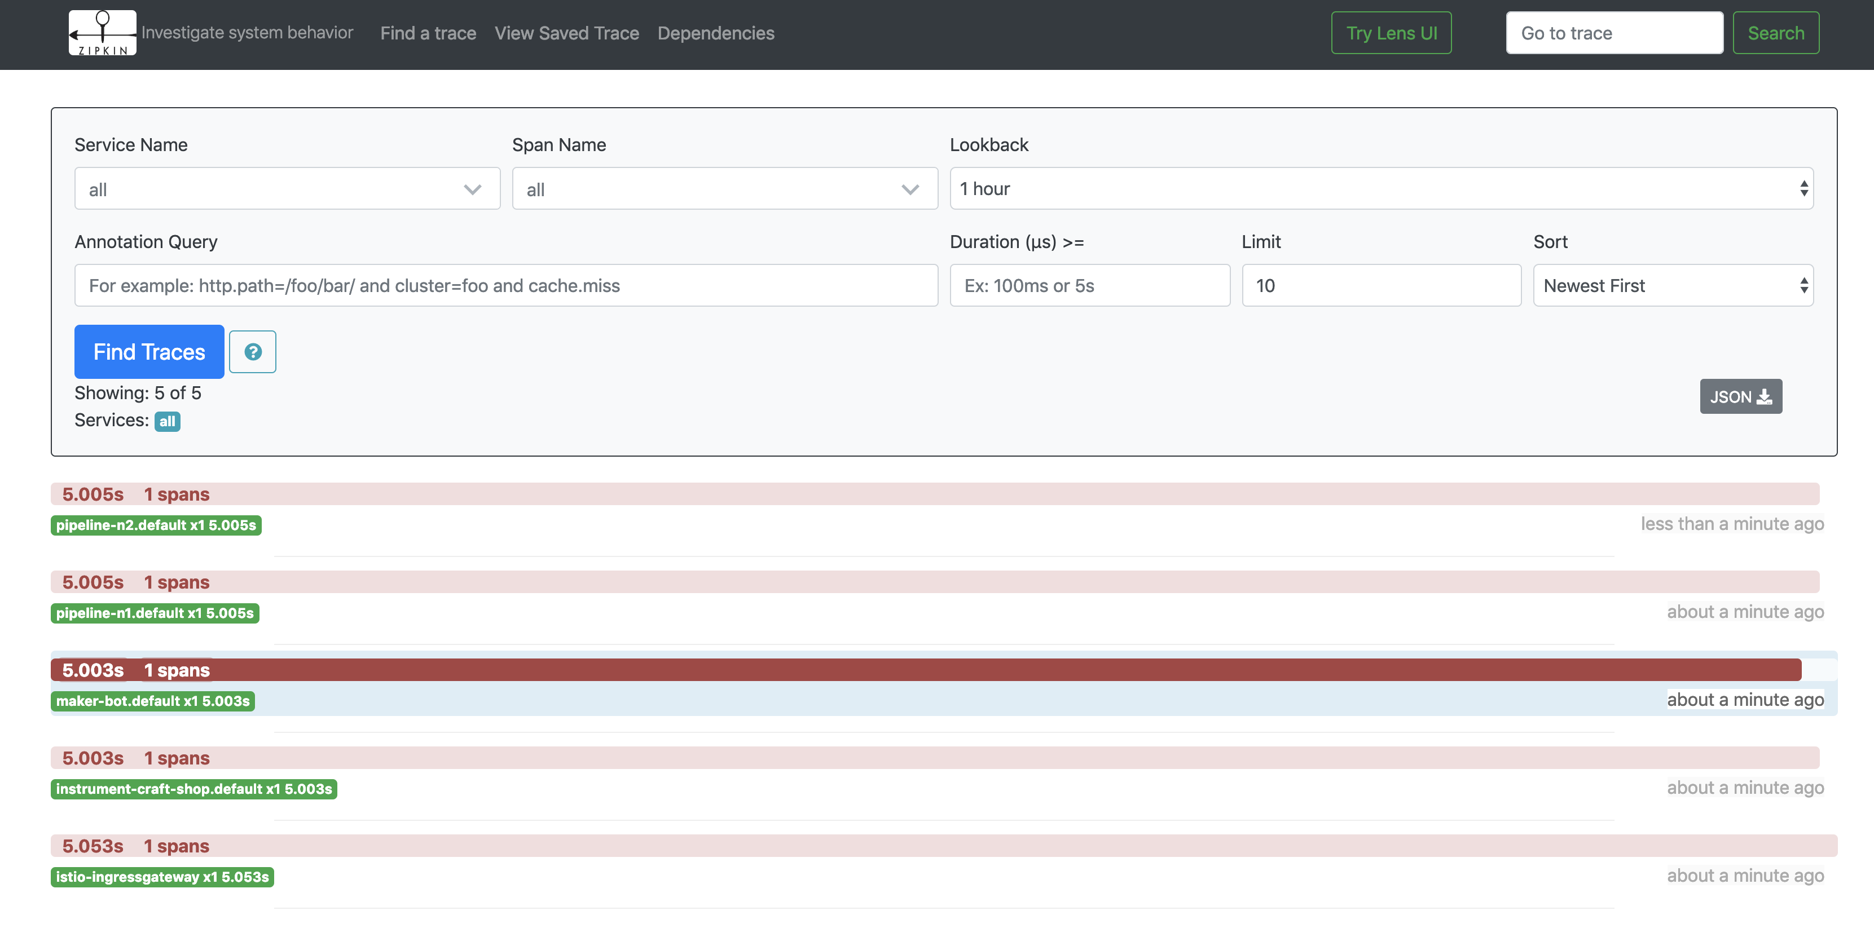Click the question mark help icon
The width and height of the screenshot is (1874, 937).
click(252, 352)
